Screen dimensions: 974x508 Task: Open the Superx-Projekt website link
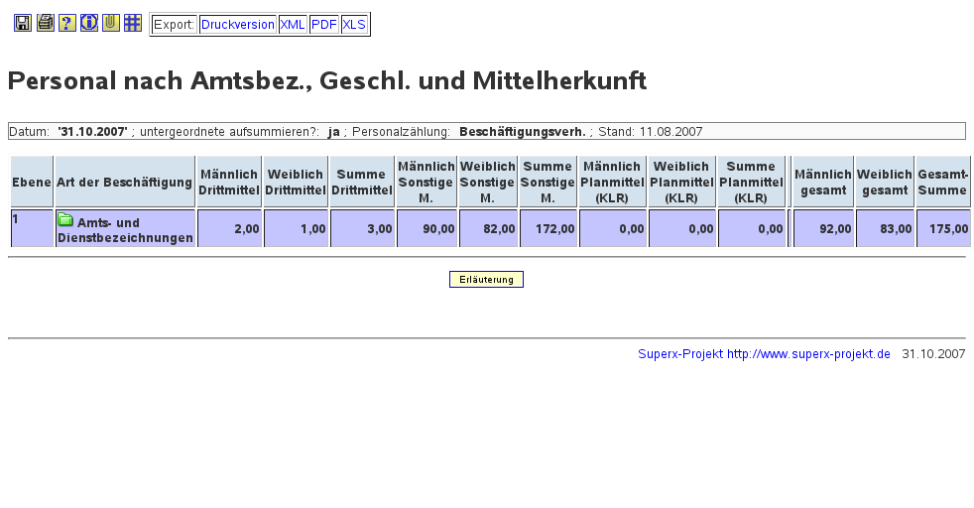click(764, 354)
